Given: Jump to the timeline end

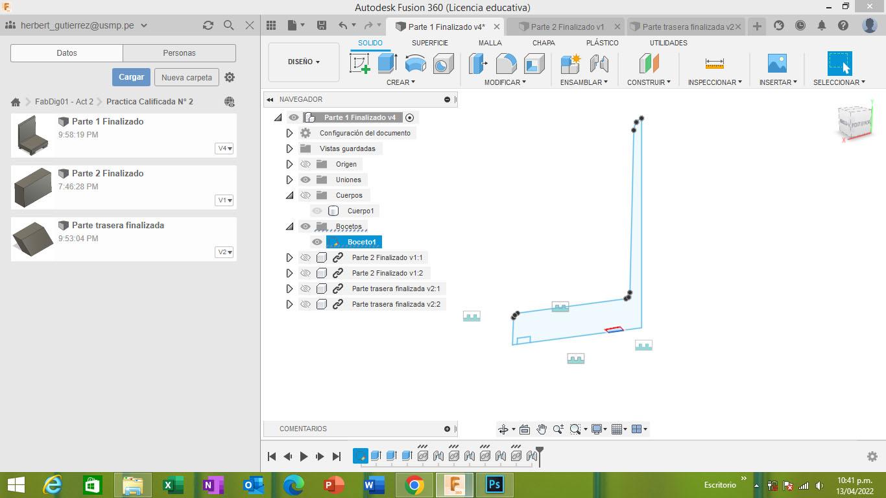Looking at the screenshot, I should [x=336, y=456].
